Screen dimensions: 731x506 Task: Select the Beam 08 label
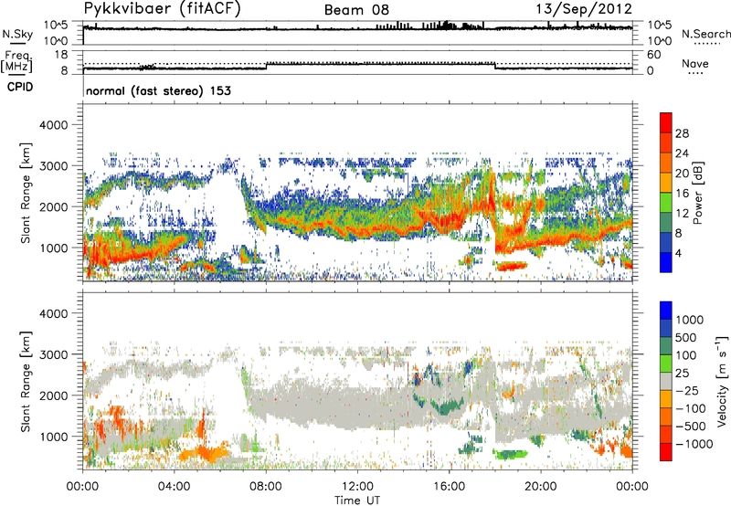pos(356,10)
